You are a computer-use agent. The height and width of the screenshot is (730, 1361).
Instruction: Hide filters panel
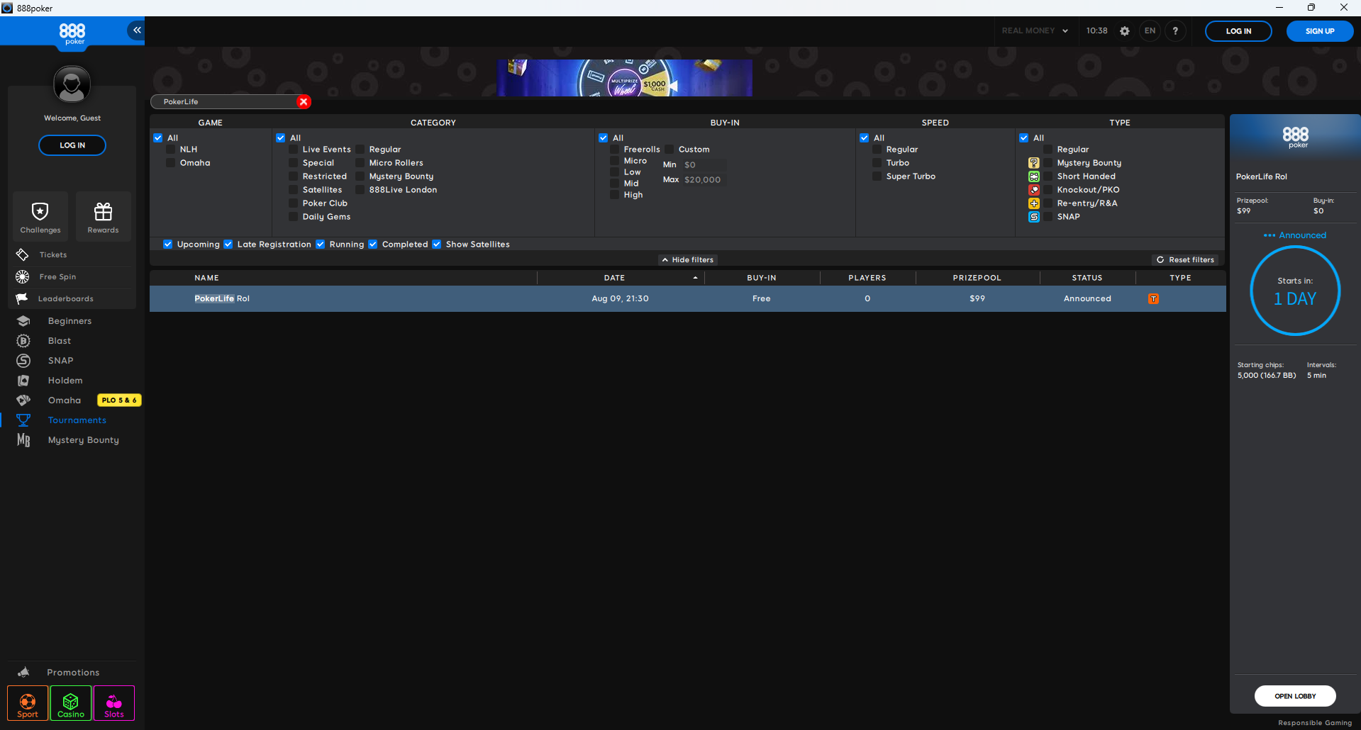tap(688, 259)
